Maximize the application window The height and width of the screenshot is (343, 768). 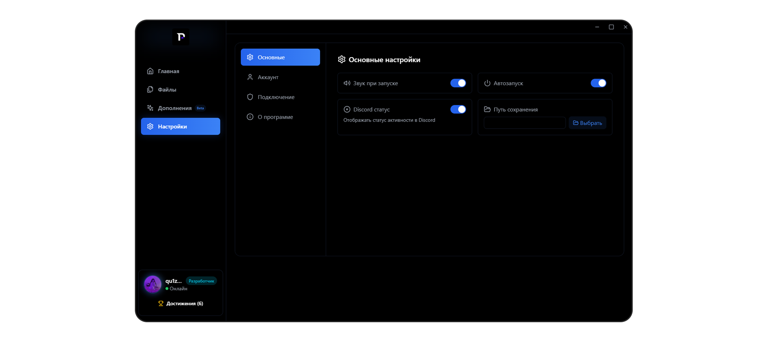(611, 27)
